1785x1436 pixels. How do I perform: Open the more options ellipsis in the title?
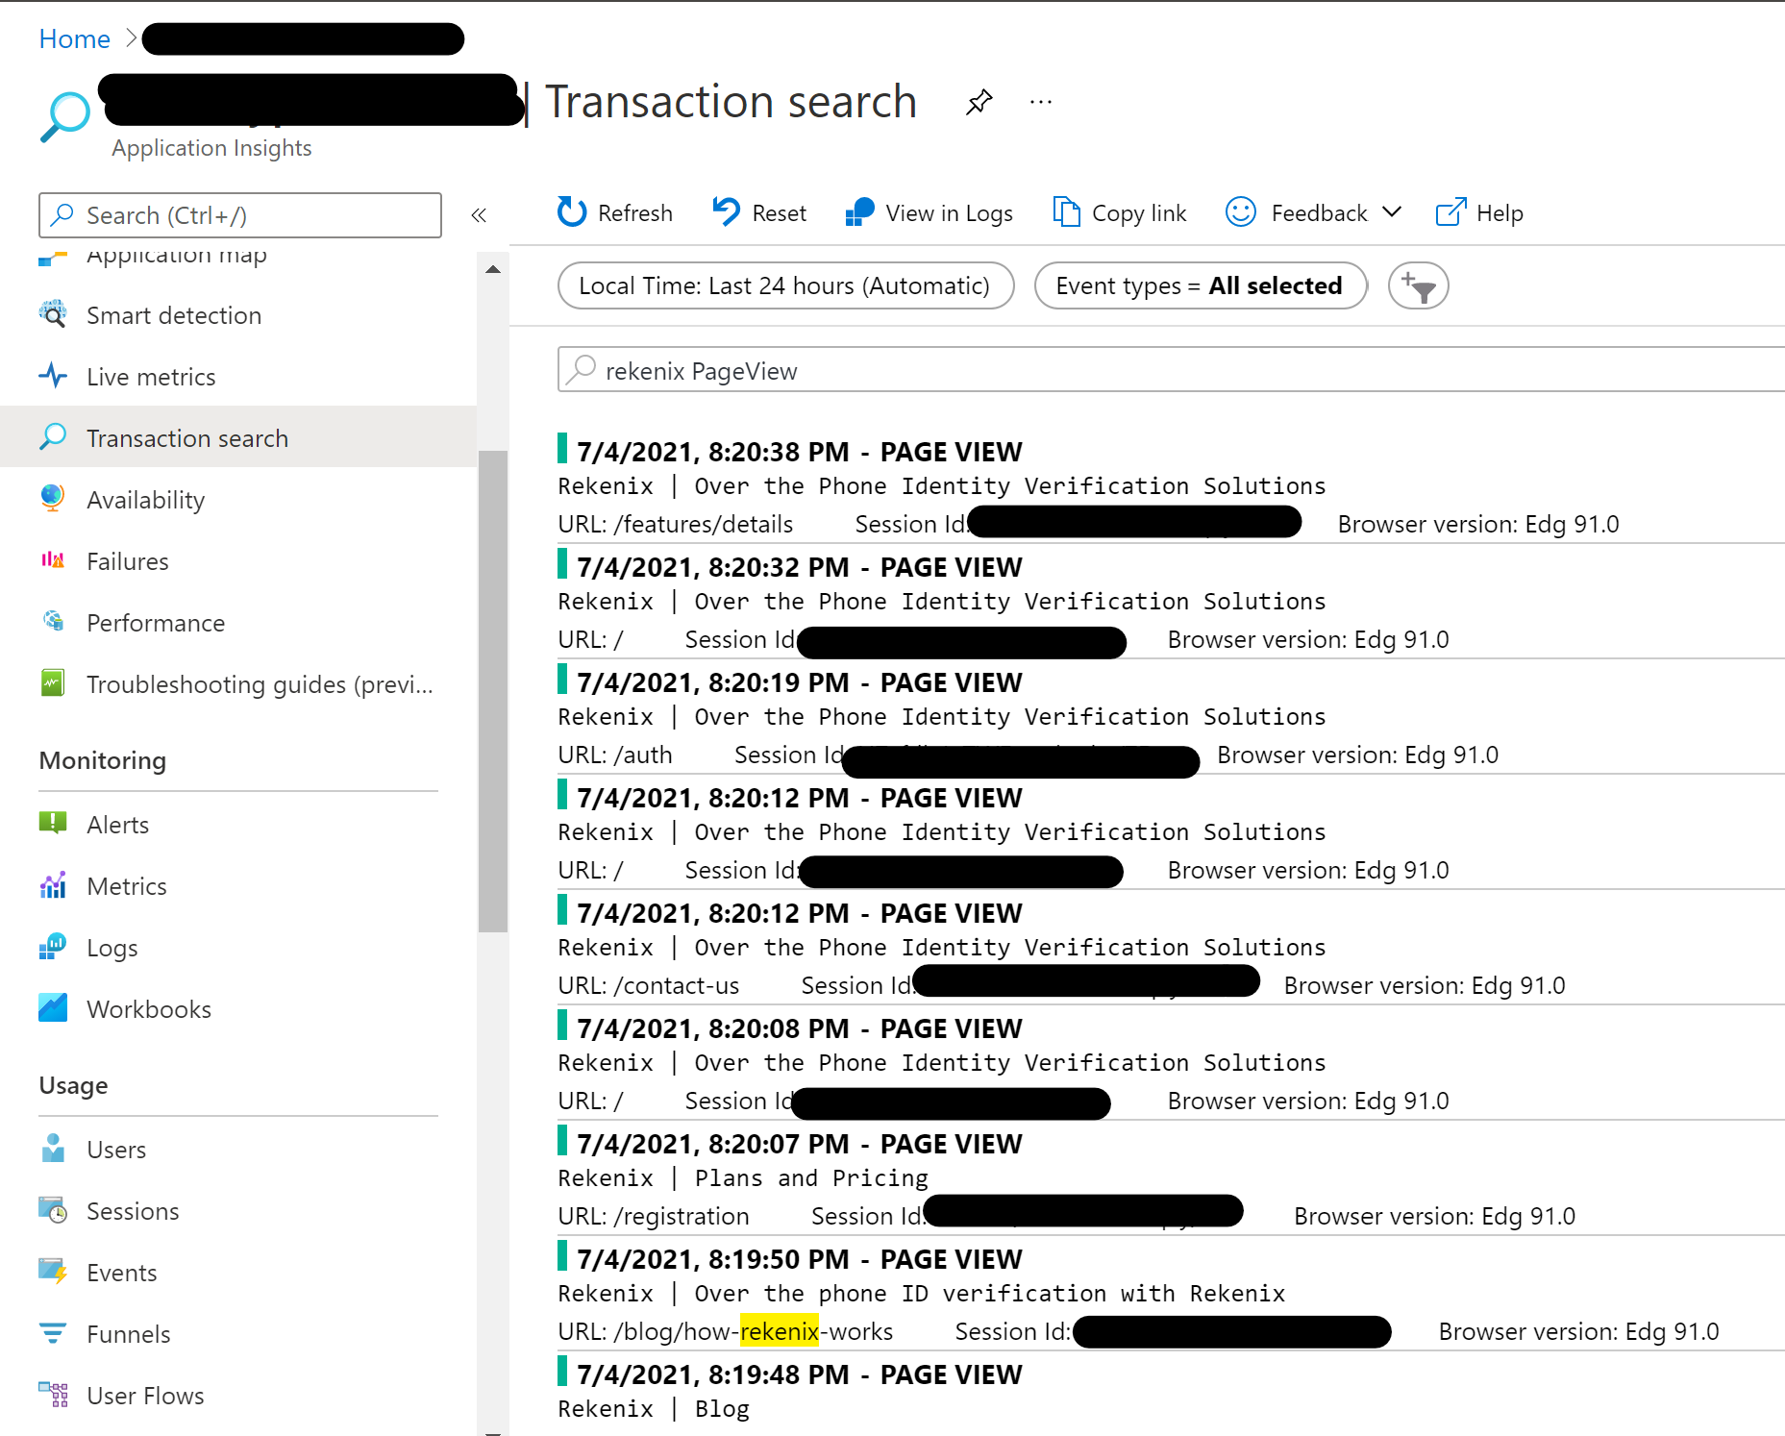click(1041, 102)
